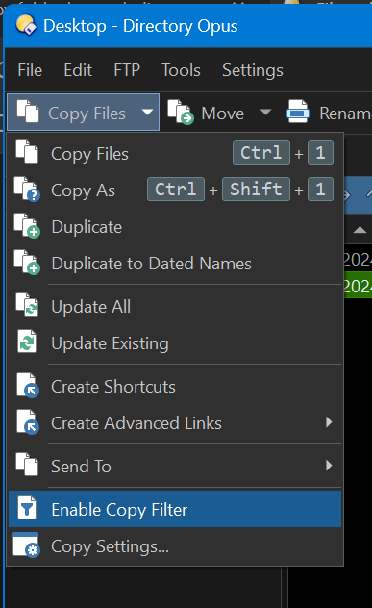Screen dimensions: 372x608
Task: Select Copy Files in the dropdown menu
Action: coord(175,154)
